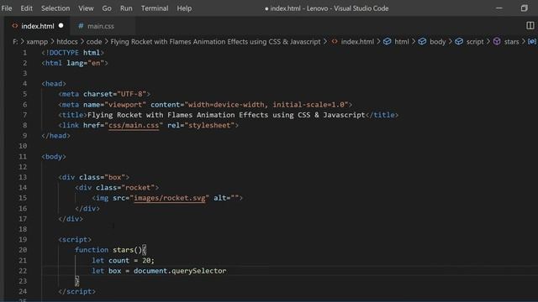This screenshot has height=302, width=538.
Task: Click the 'querySelector' text on line 22
Action: pos(198,271)
